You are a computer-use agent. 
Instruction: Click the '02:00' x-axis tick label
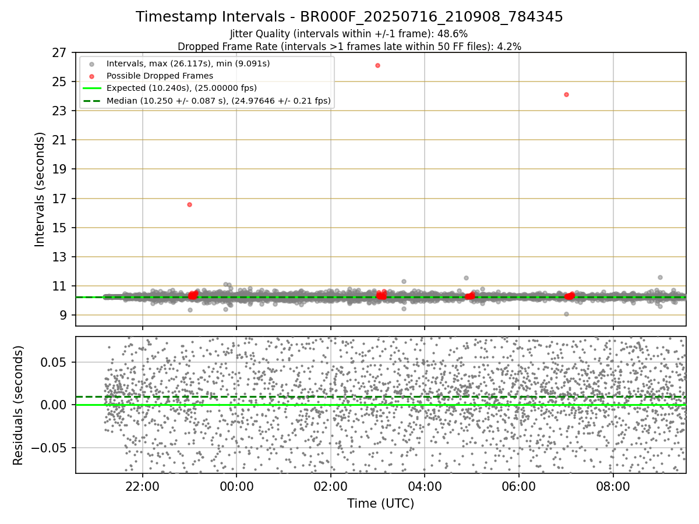330,486
